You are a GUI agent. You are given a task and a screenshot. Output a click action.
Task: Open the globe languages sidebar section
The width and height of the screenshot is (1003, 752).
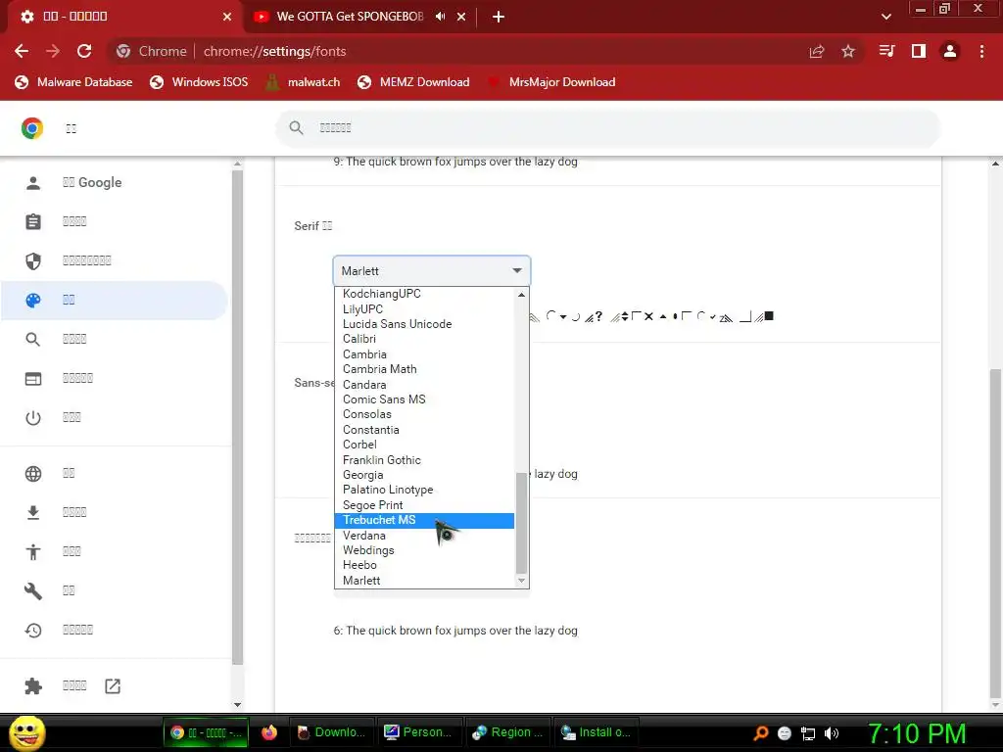33,473
